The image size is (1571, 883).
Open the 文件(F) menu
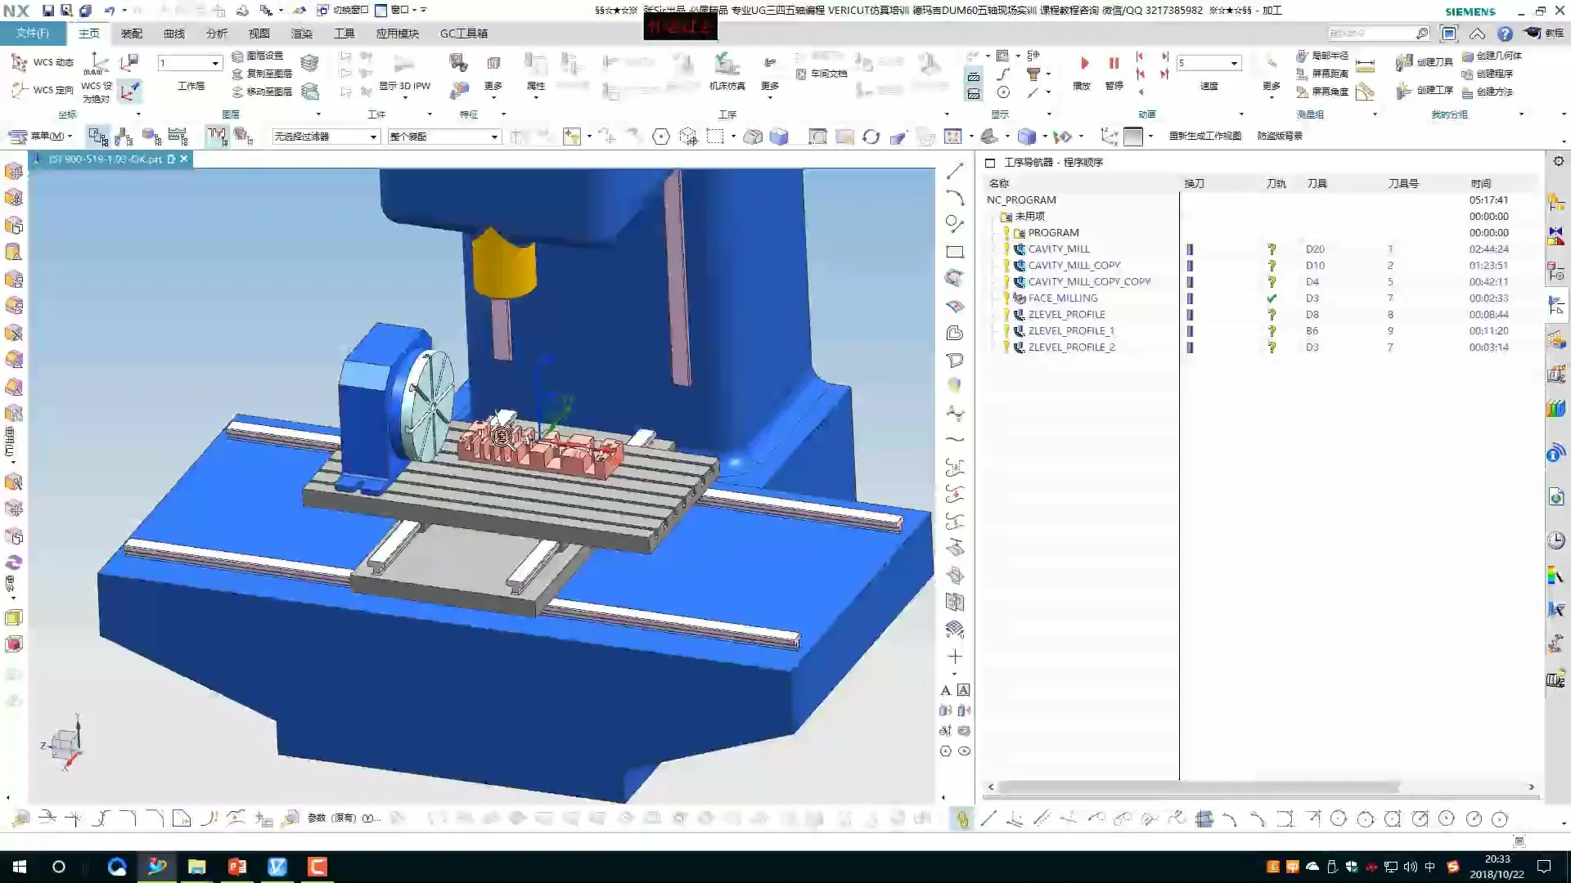coord(33,34)
